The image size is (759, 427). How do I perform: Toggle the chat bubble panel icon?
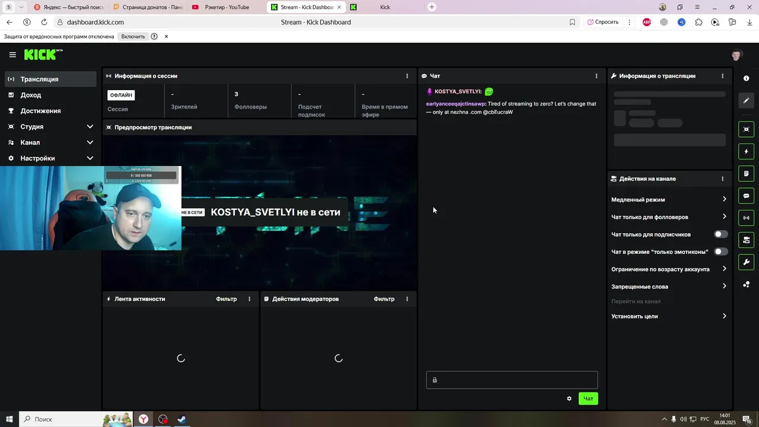pyautogui.click(x=746, y=196)
